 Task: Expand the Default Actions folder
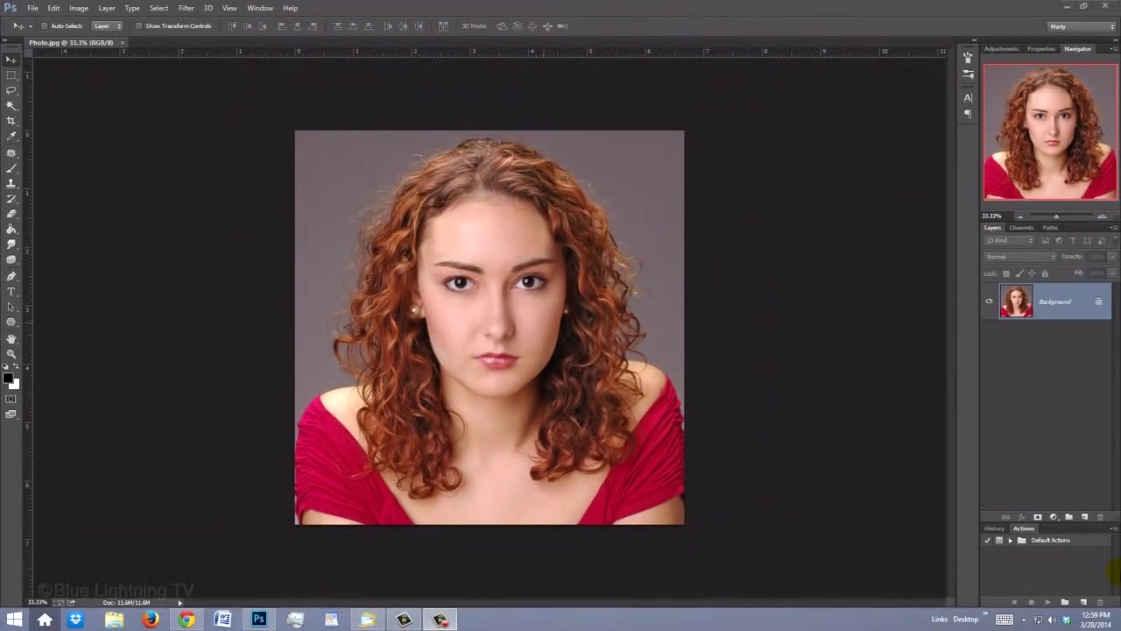1010,541
